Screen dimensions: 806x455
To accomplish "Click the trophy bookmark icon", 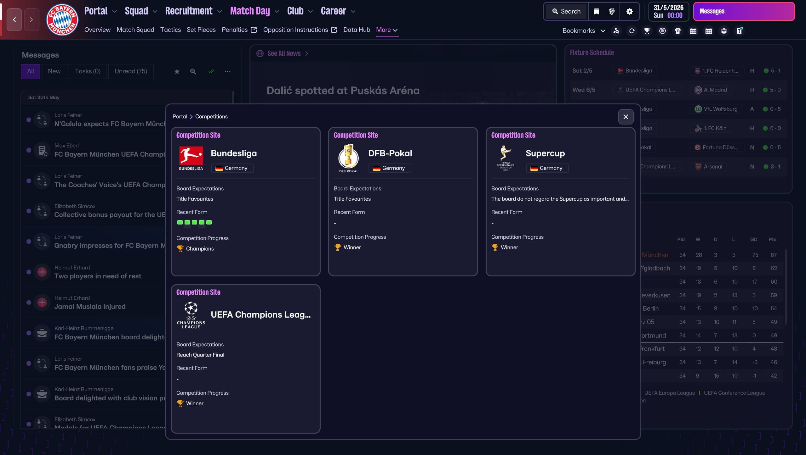I will pyautogui.click(x=647, y=31).
